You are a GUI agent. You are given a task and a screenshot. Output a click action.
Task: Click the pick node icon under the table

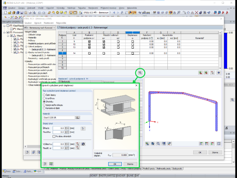212,73
